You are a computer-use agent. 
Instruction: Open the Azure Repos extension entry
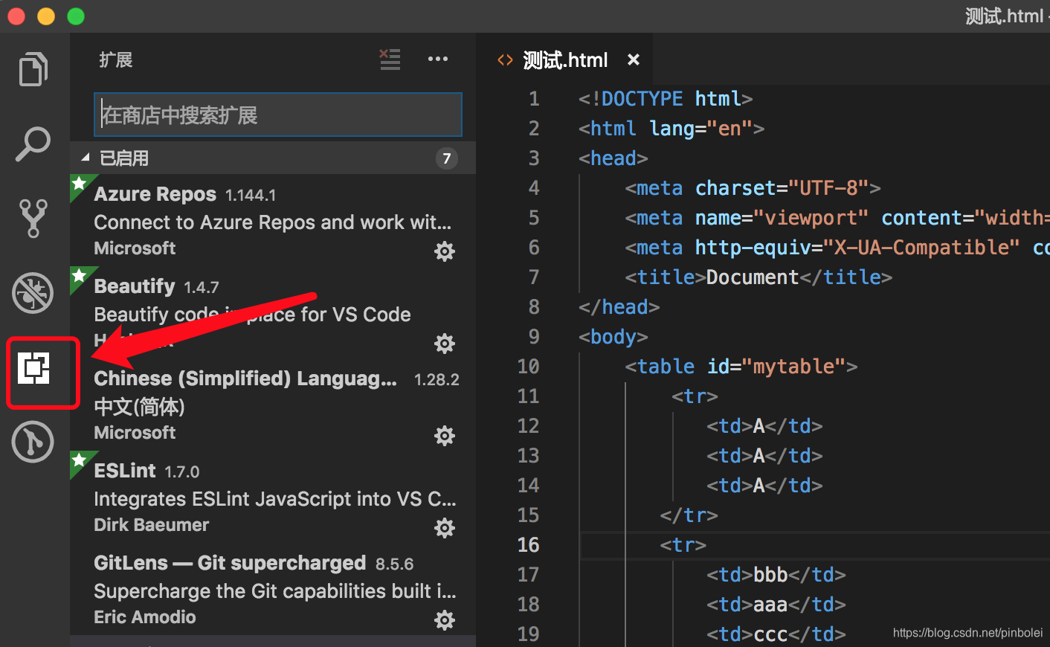pos(273,220)
